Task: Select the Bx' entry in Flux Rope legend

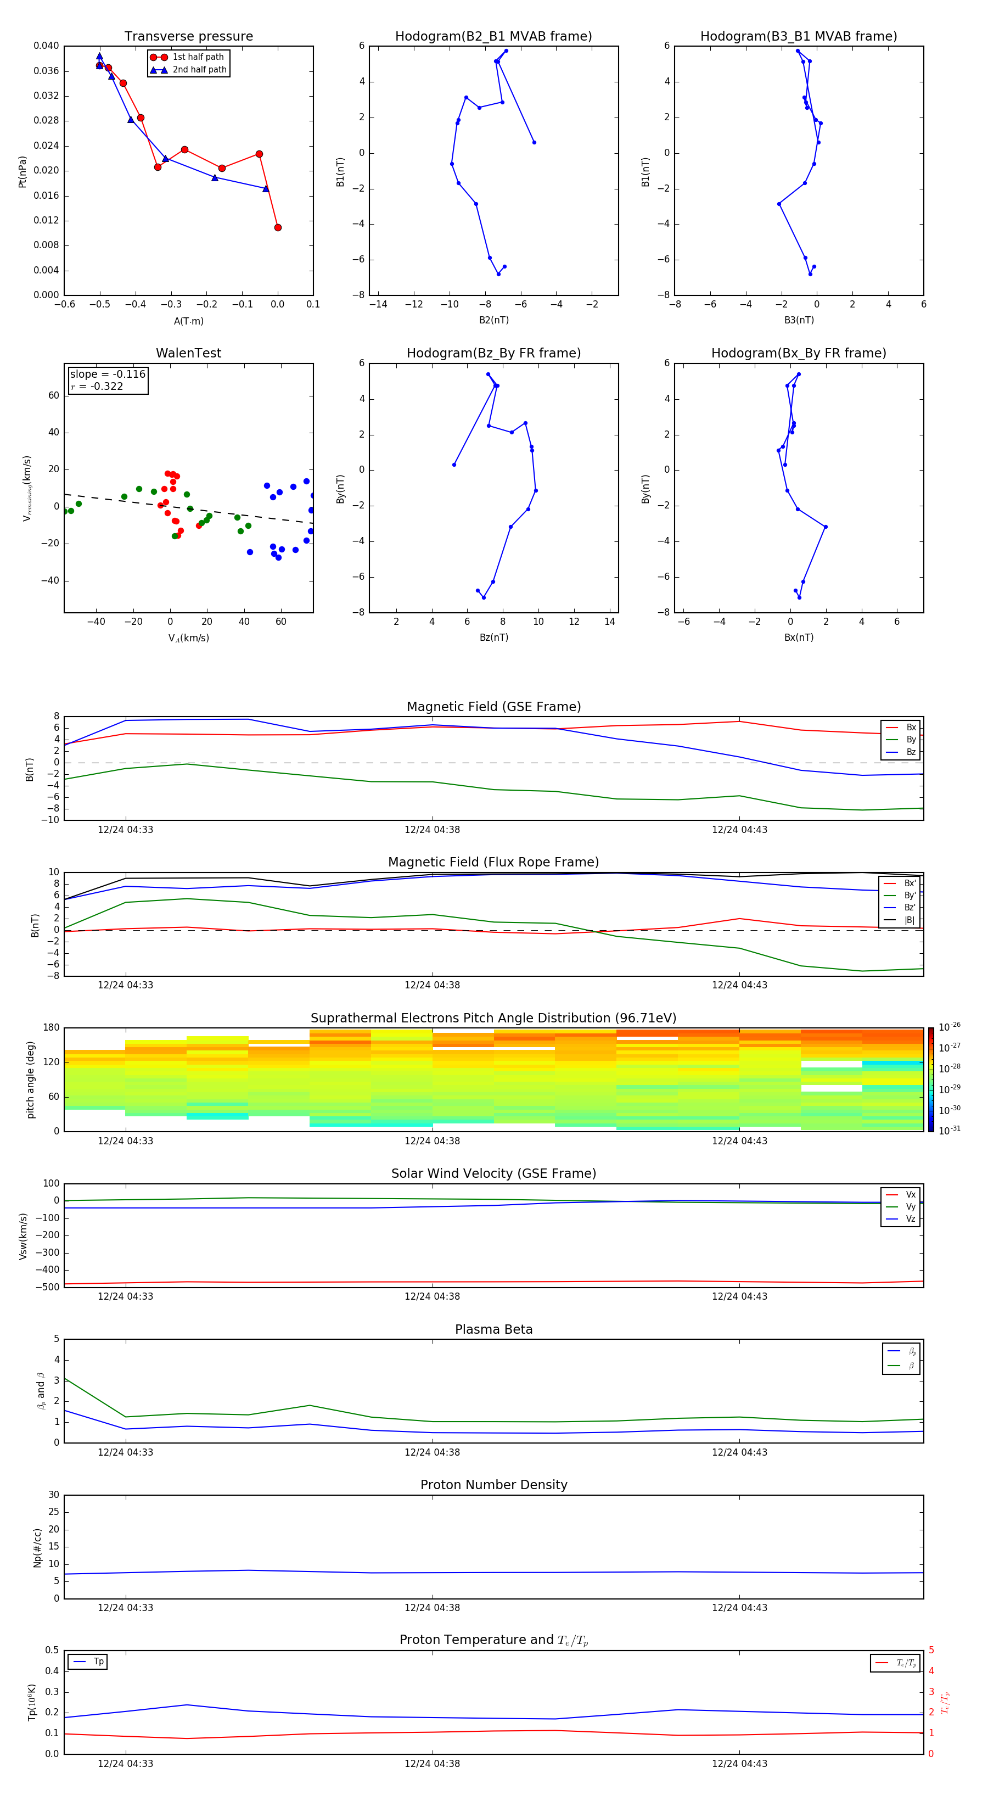Action: (x=900, y=883)
